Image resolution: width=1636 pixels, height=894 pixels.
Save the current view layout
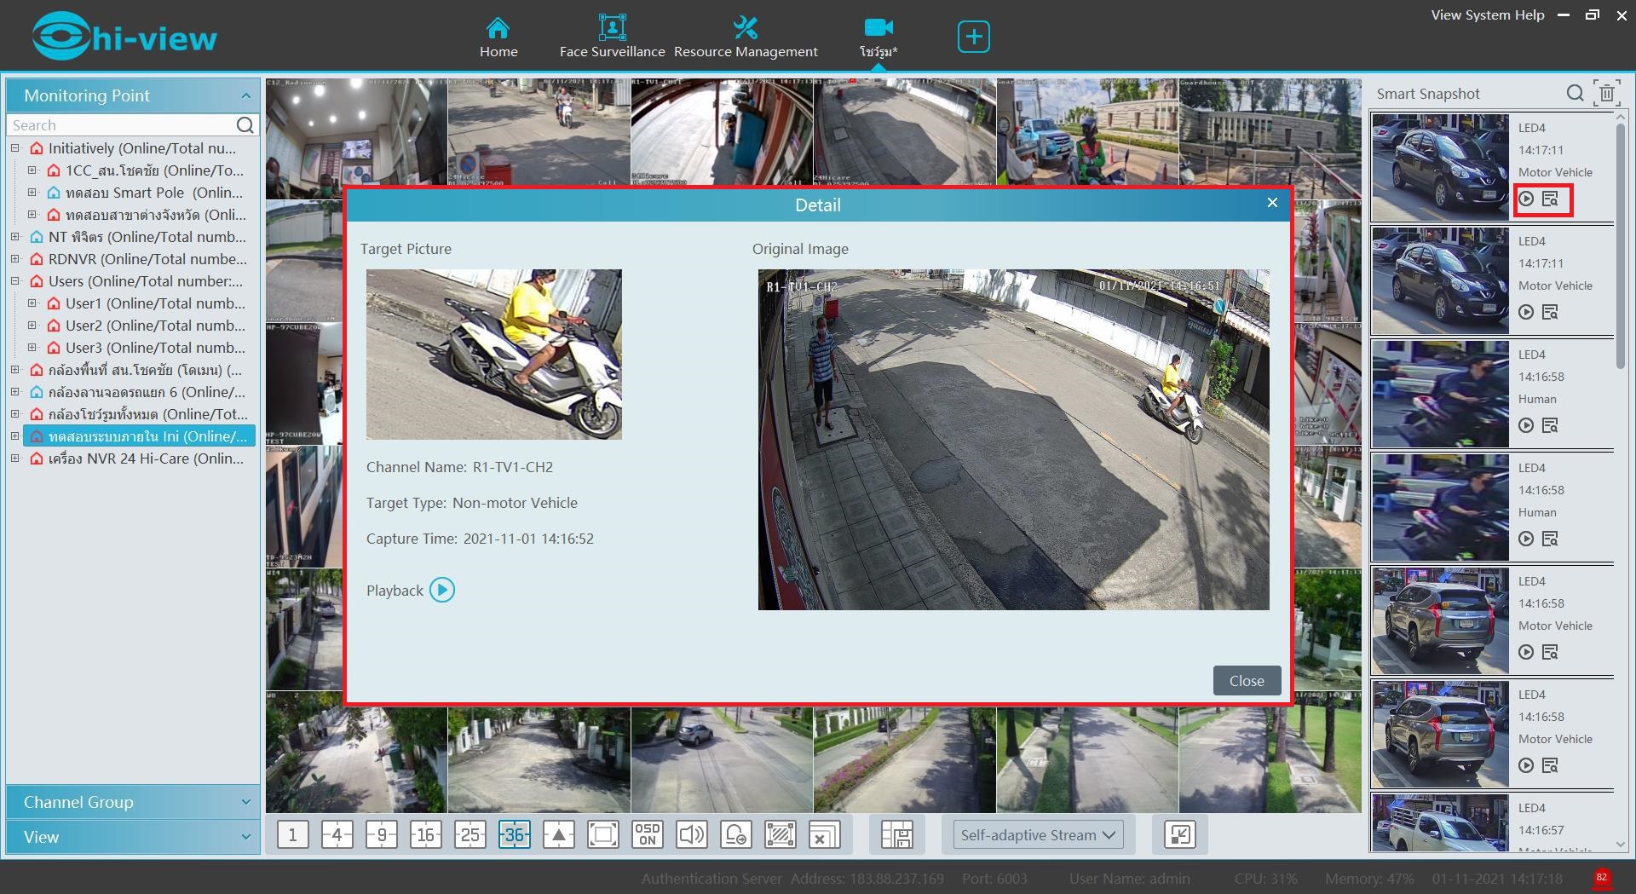click(x=896, y=835)
